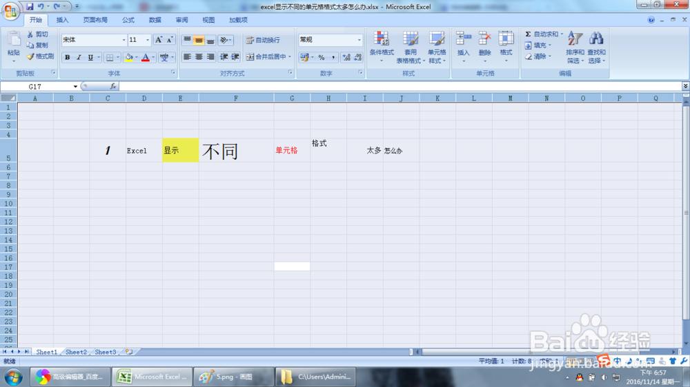Click the Office button logo
This screenshot has width=690, height=387.
pos(10,10)
